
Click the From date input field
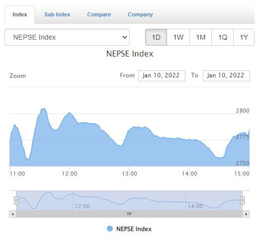[162, 76]
